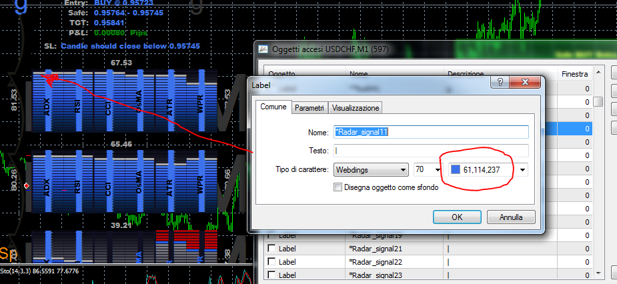Click the ADX bar in middle radar panel

48,182
